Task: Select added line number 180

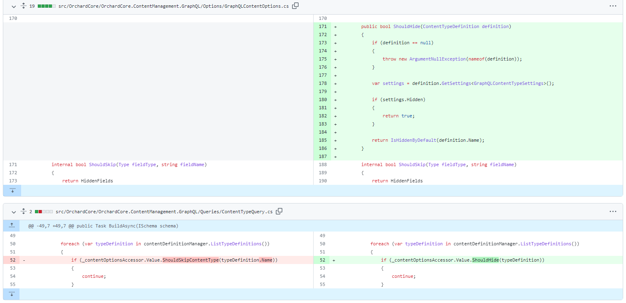Action: click(323, 100)
